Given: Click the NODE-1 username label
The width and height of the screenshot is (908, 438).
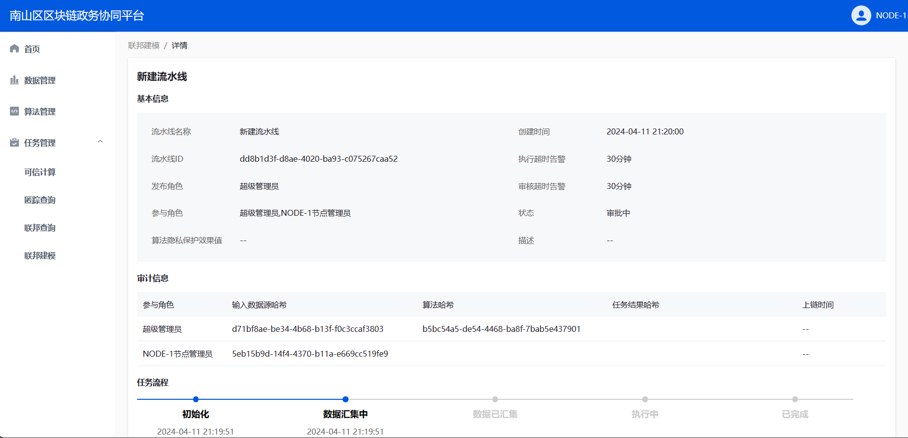Looking at the screenshot, I should tap(891, 15).
